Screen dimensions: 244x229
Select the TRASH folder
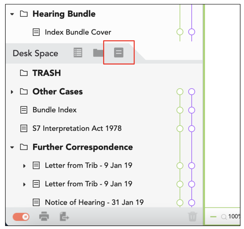pos(47,73)
